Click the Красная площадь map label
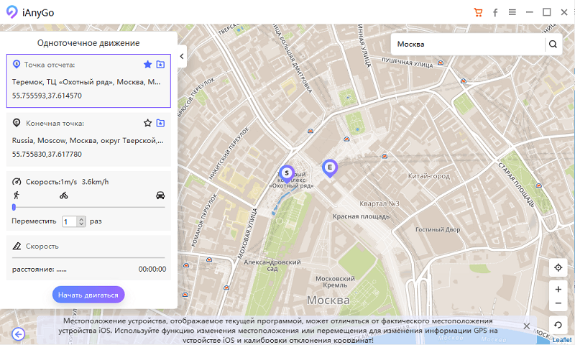 (x=362, y=216)
